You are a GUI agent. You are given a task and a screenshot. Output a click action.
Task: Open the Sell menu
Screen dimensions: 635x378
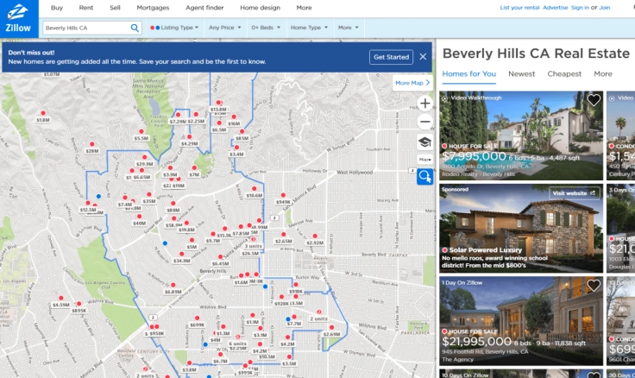click(x=115, y=8)
